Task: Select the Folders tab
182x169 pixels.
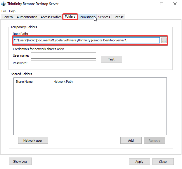Action: [x=70, y=16]
